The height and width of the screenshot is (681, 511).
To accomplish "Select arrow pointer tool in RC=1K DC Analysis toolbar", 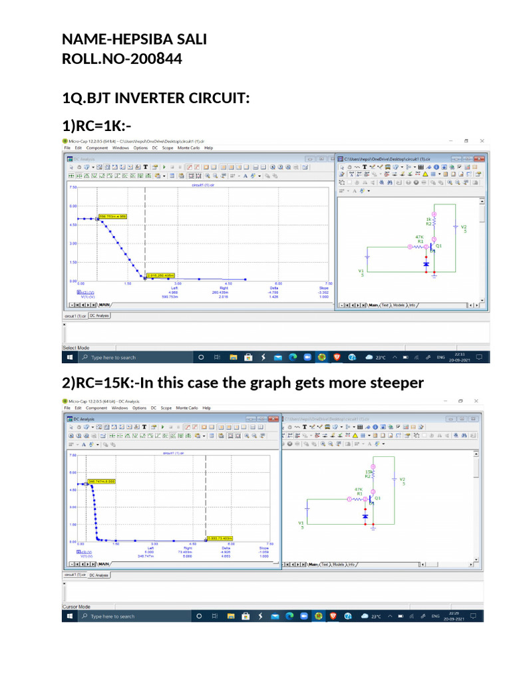I will point(71,167).
